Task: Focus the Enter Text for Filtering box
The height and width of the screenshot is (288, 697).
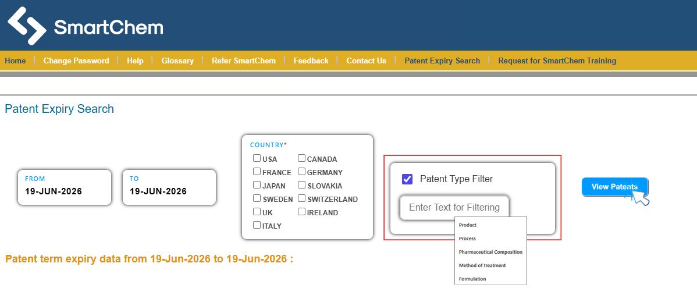Action: pos(454,208)
